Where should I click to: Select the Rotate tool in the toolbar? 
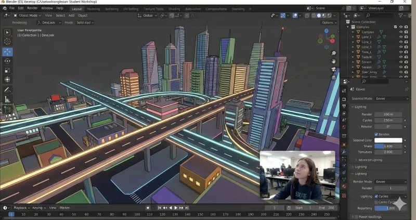(x=8, y=61)
